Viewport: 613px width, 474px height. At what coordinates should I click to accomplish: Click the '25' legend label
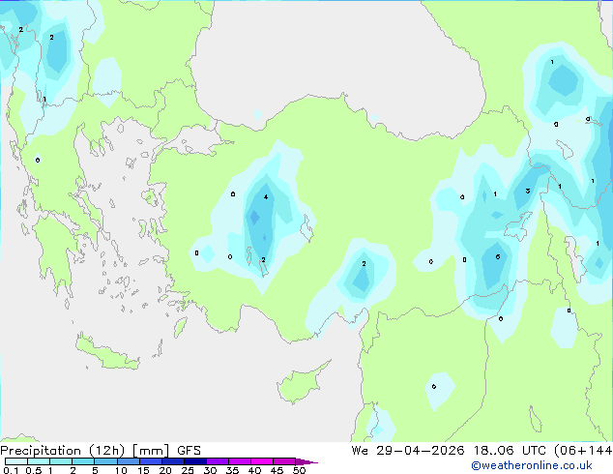tap(188, 470)
